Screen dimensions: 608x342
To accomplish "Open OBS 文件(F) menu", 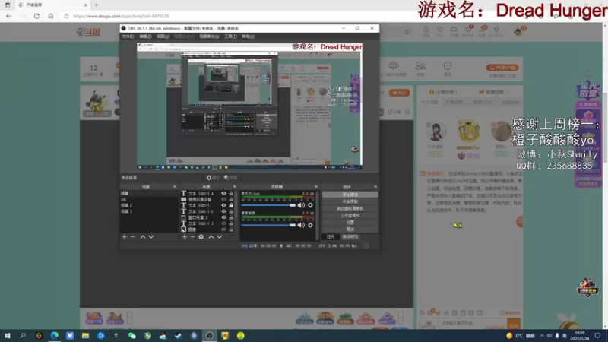I will [128, 36].
